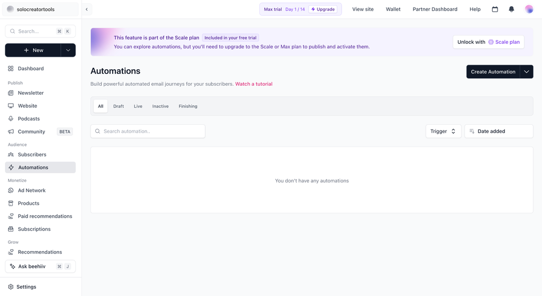Click the Day 1 / 14 trial counter

295,10
